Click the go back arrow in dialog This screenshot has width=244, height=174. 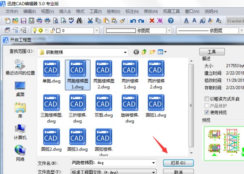point(136,52)
